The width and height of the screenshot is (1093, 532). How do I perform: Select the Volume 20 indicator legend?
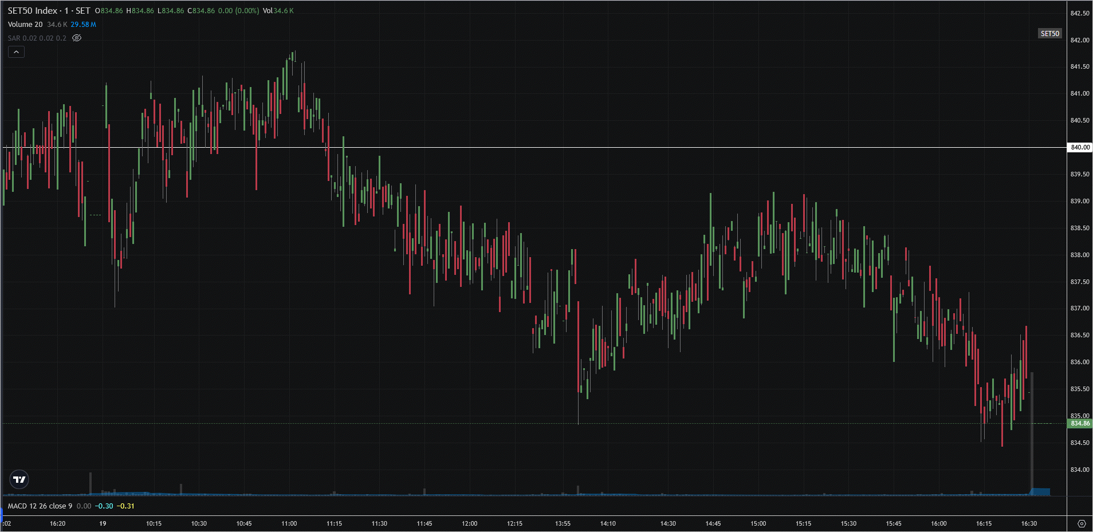[25, 24]
